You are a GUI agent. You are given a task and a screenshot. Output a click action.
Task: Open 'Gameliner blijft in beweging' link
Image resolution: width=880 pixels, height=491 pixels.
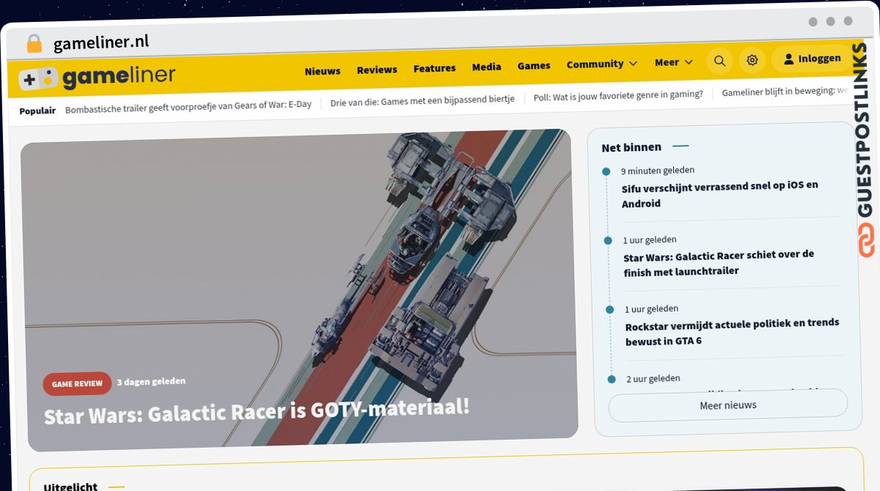(785, 92)
